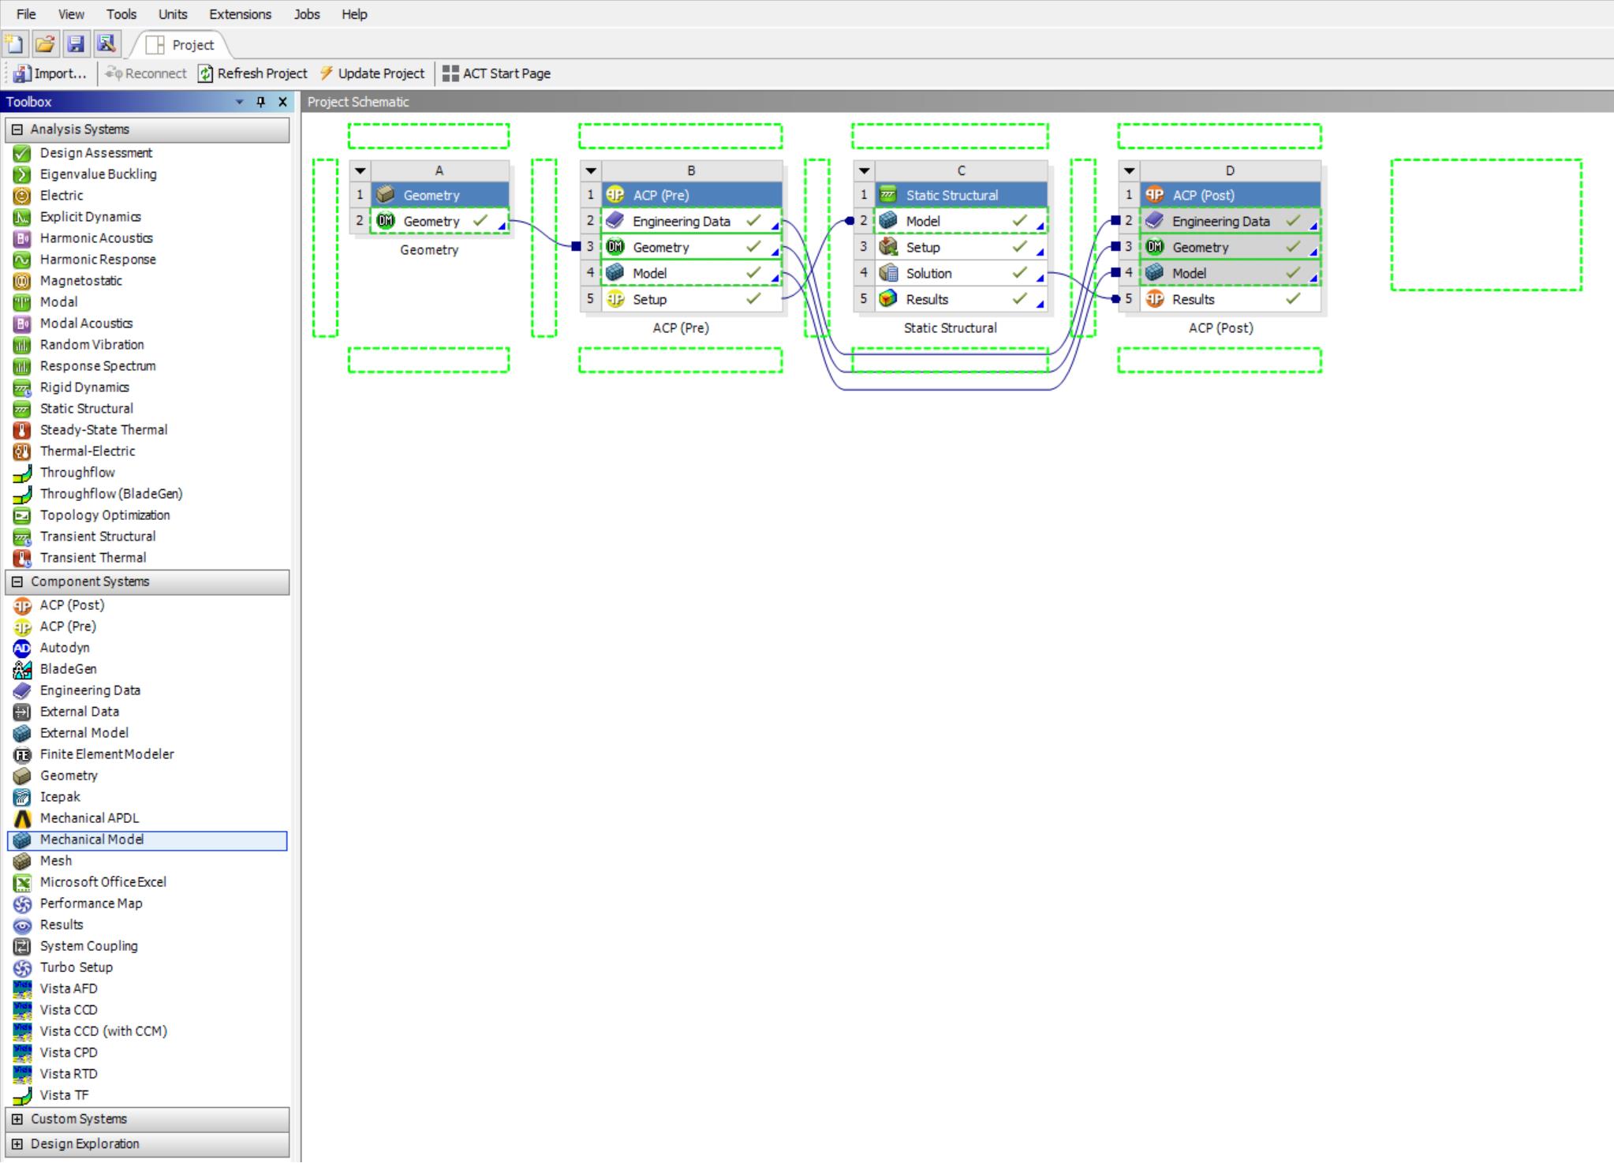The width and height of the screenshot is (1614, 1163).
Task: Expand the Design Exploration section
Action: (17, 1144)
